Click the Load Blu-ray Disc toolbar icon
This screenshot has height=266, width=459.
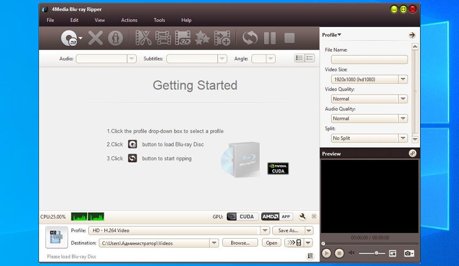click(69, 38)
